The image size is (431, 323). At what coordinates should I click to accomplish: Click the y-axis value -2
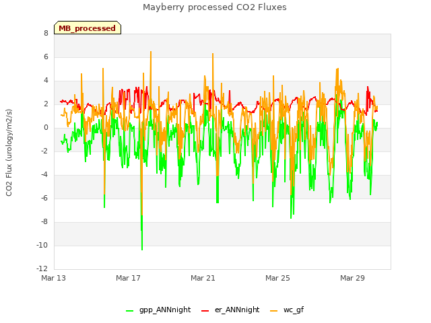pyautogui.click(x=44, y=151)
